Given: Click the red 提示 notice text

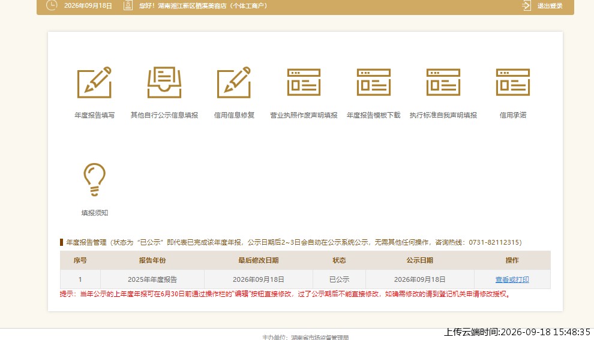Looking at the screenshot, I should pos(285,294).
